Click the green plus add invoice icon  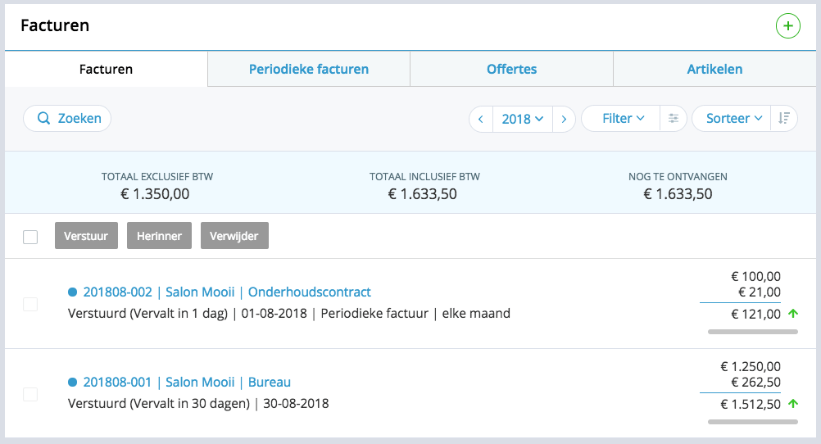[x=787, y=26]
